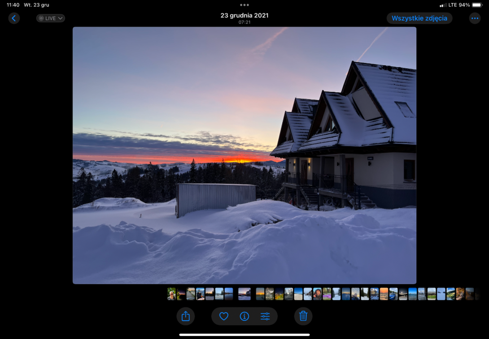This screenshot has height=339, width=489.
Task: Show photo info with the i icon
Action: tap(244, 316)
